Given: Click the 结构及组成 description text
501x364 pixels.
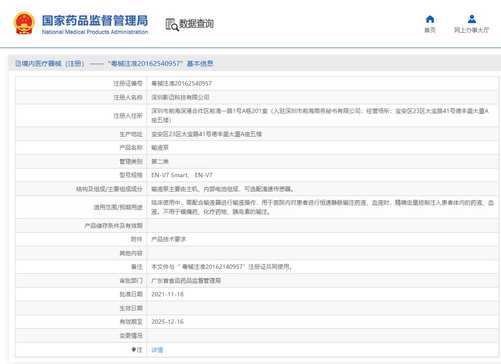Looking at the screenshot, I should (223, 189).
